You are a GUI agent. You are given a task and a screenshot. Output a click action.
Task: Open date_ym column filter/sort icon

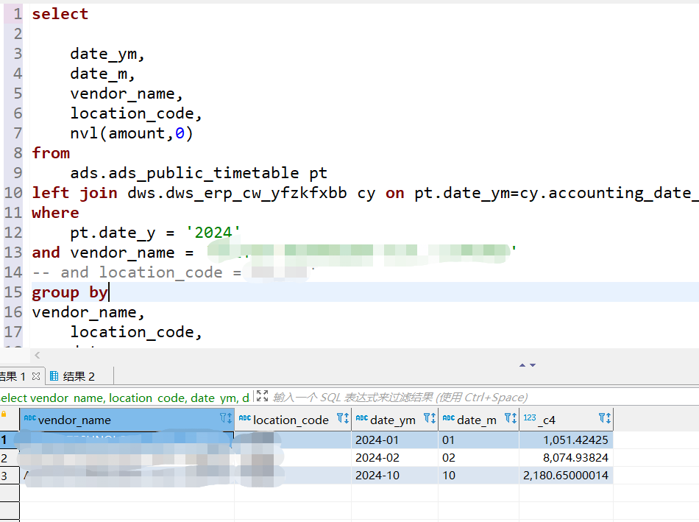tap(429, 418)
